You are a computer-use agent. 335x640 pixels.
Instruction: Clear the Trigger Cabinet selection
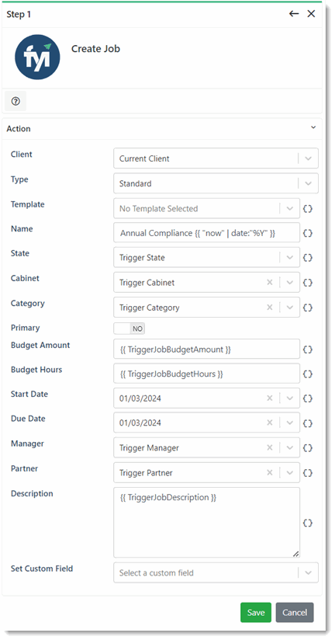point(269,283)
